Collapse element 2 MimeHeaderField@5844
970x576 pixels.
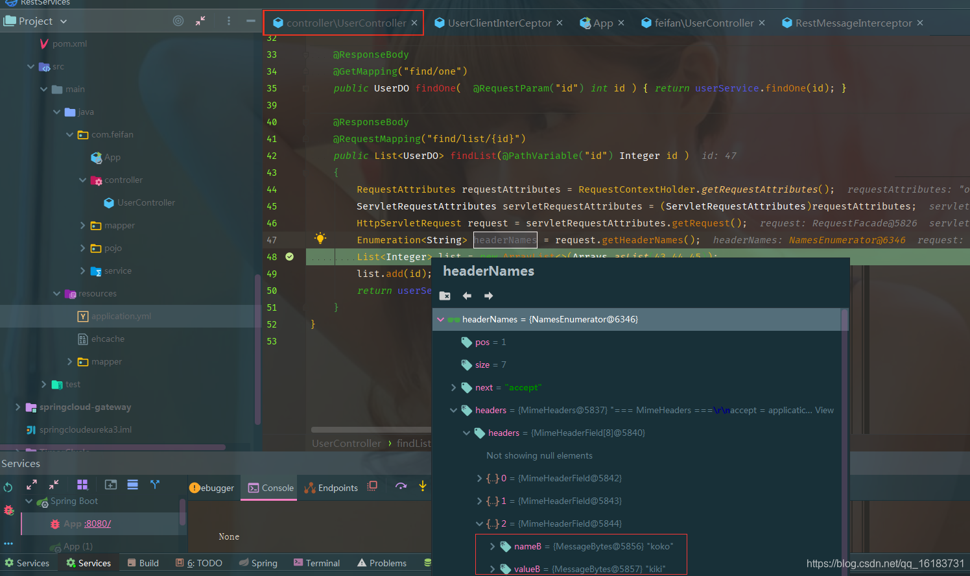pyautogui.click(x=479, y=523)
